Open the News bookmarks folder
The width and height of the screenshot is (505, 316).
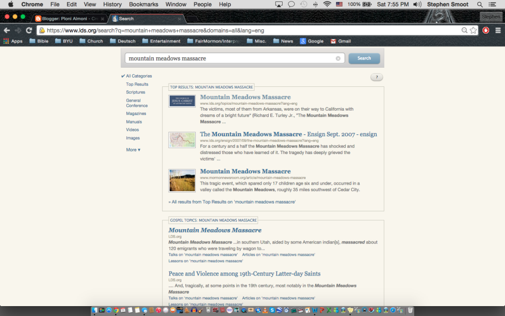click(x=283, y=41)
